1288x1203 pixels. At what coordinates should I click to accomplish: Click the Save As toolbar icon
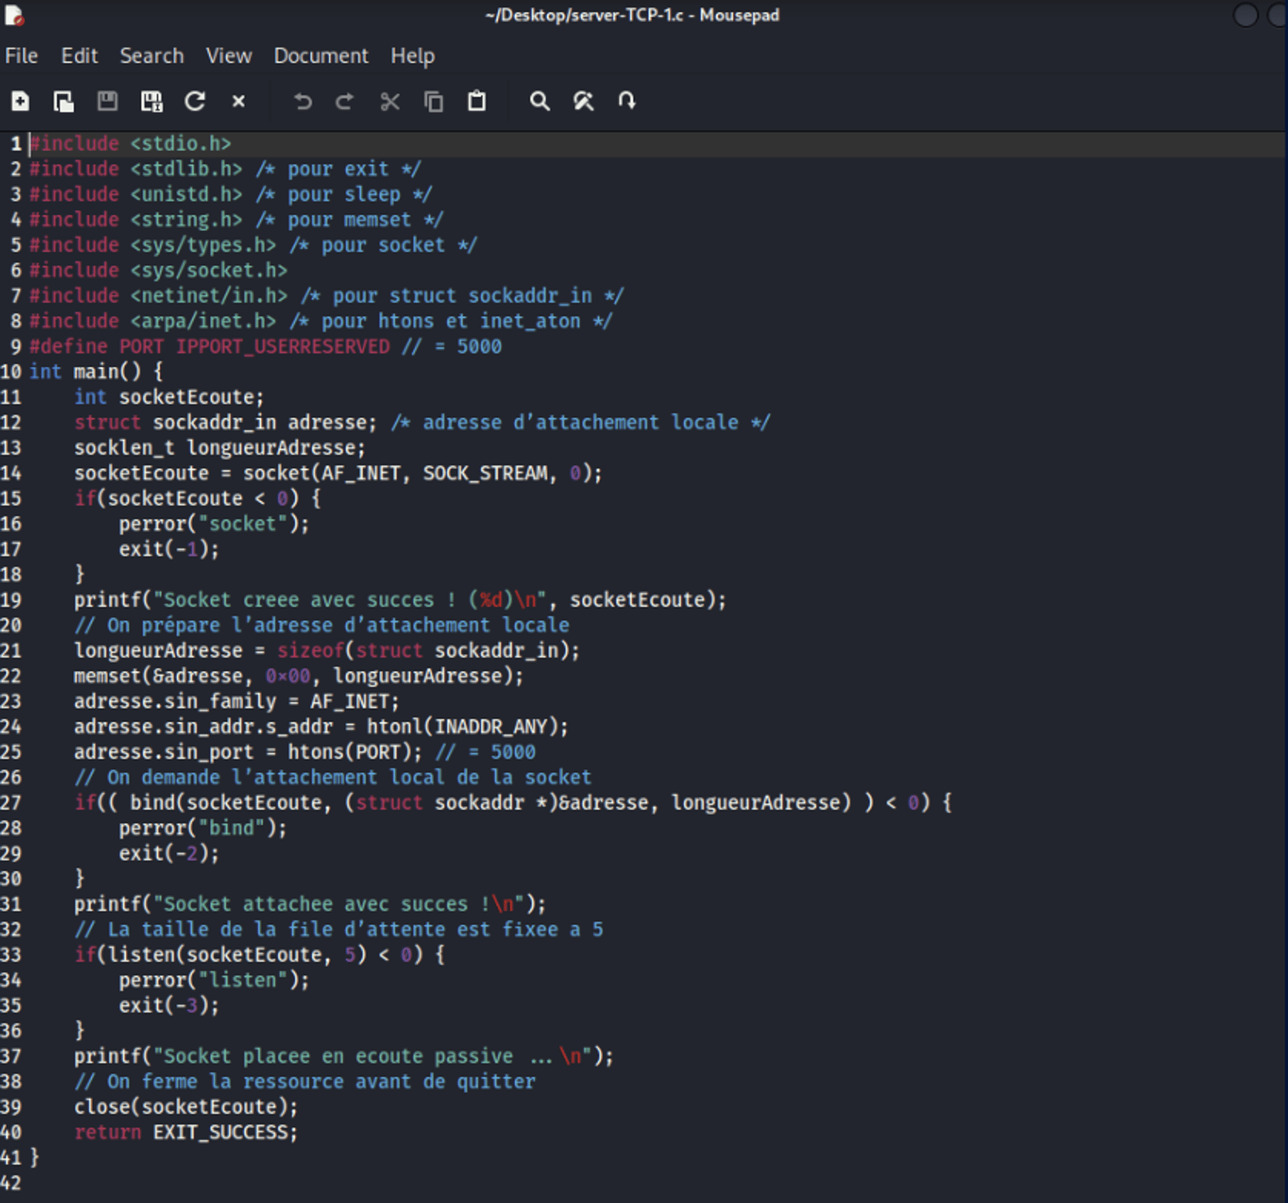coord(152,101)
